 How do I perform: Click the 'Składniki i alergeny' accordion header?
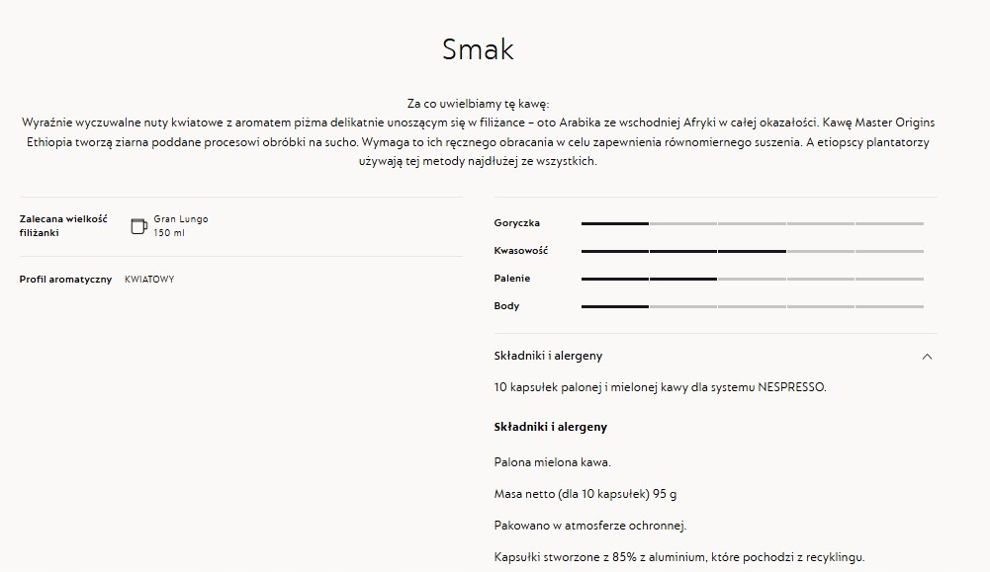548,356
